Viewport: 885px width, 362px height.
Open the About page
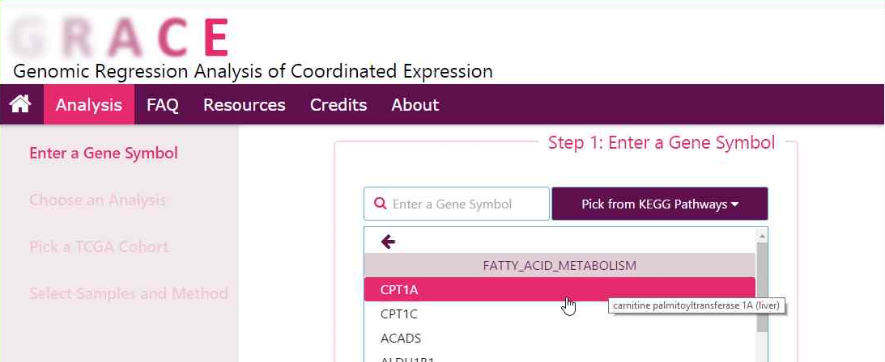click(415, 105)
